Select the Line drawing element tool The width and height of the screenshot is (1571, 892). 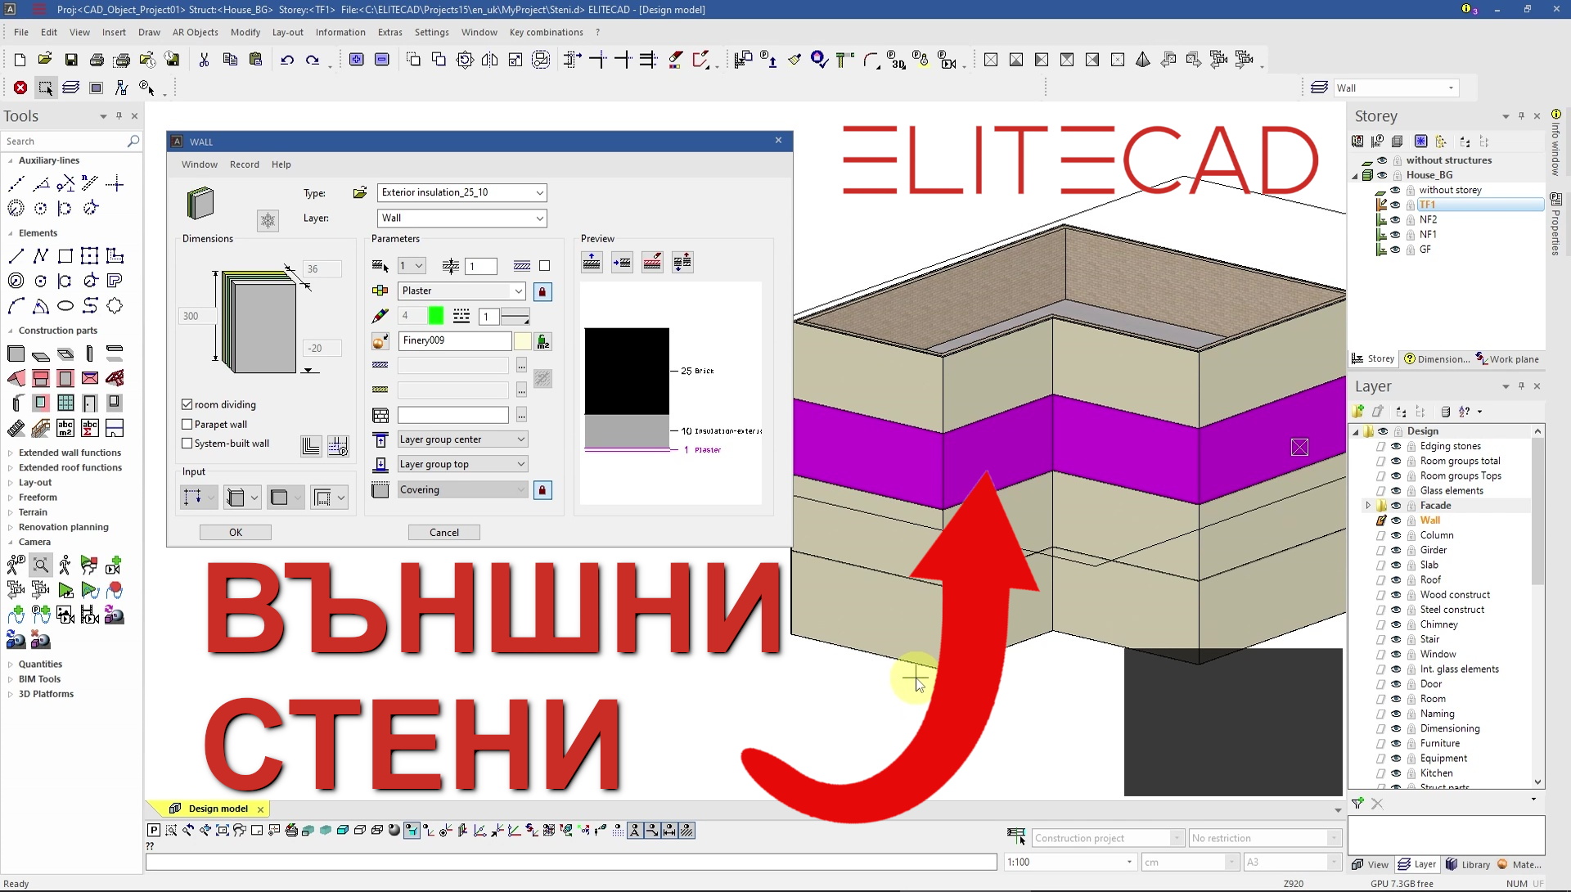click(16, 256)
